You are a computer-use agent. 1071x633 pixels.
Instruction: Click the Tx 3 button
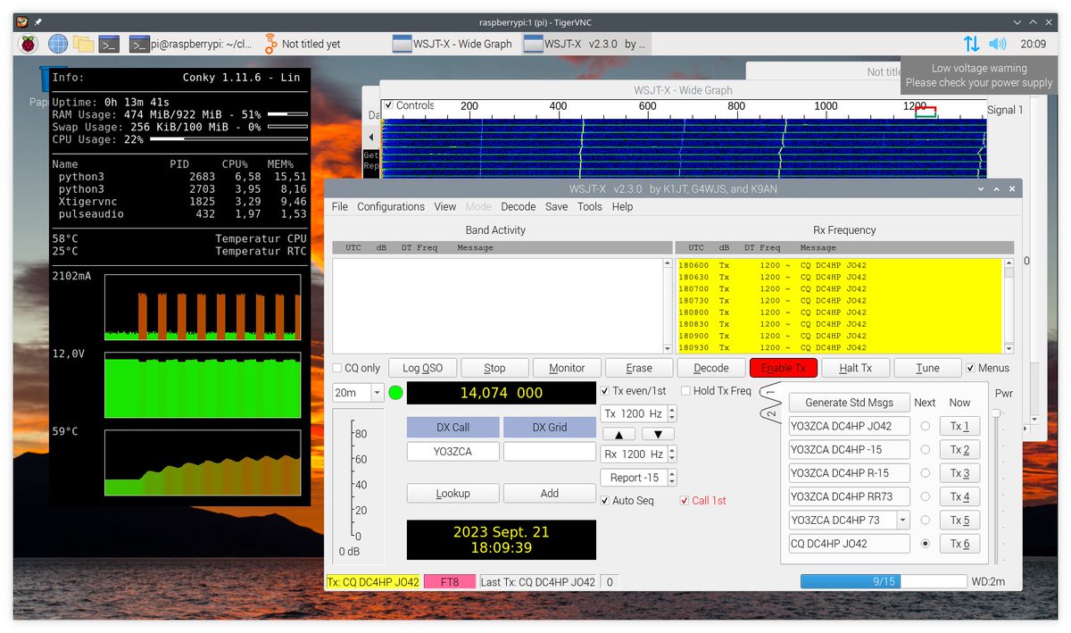960,473
